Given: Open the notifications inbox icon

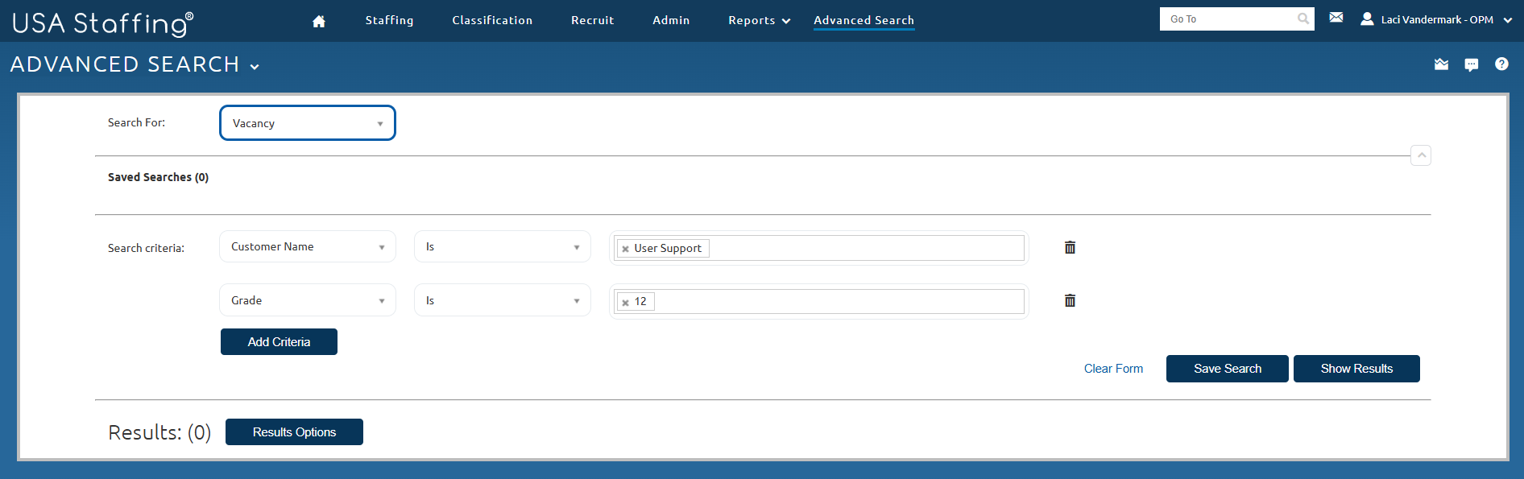Looking at the screenshot, I should click(x=1442, y=64).
